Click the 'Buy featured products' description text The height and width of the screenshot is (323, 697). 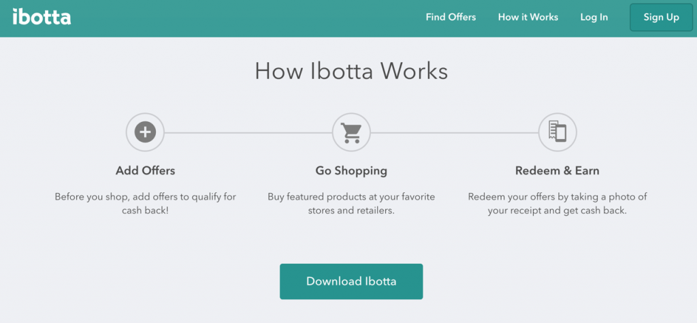point(351,203)
